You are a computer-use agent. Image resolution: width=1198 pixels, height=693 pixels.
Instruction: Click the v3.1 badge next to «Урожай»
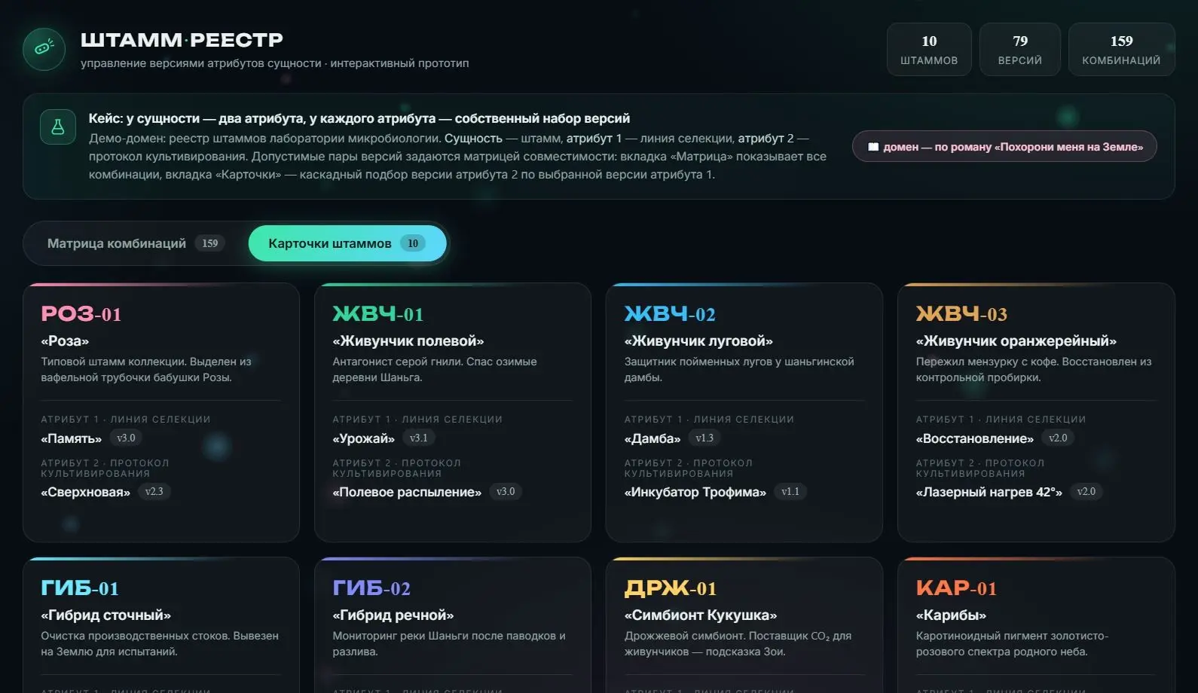418,438
